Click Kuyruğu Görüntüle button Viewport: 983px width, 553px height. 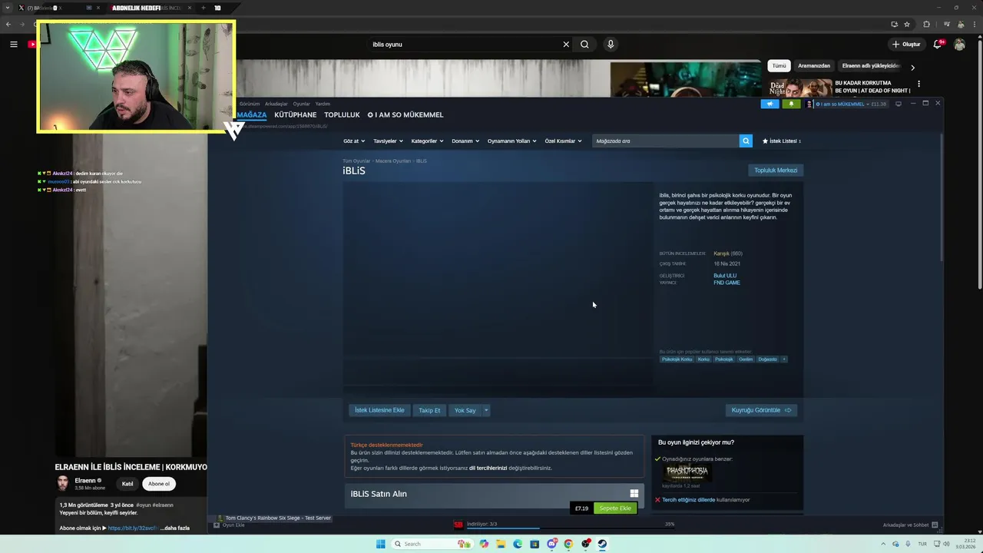pyautogui.click(x=761, y=410)
